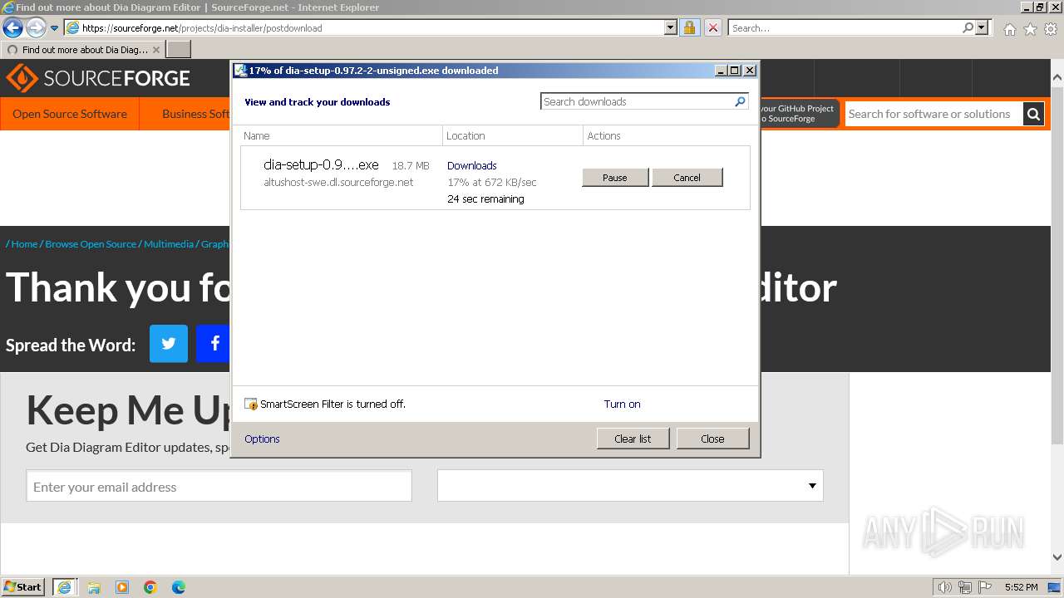Click the downloads search magnifier icon
The image size is (1064, 598).
741,101
